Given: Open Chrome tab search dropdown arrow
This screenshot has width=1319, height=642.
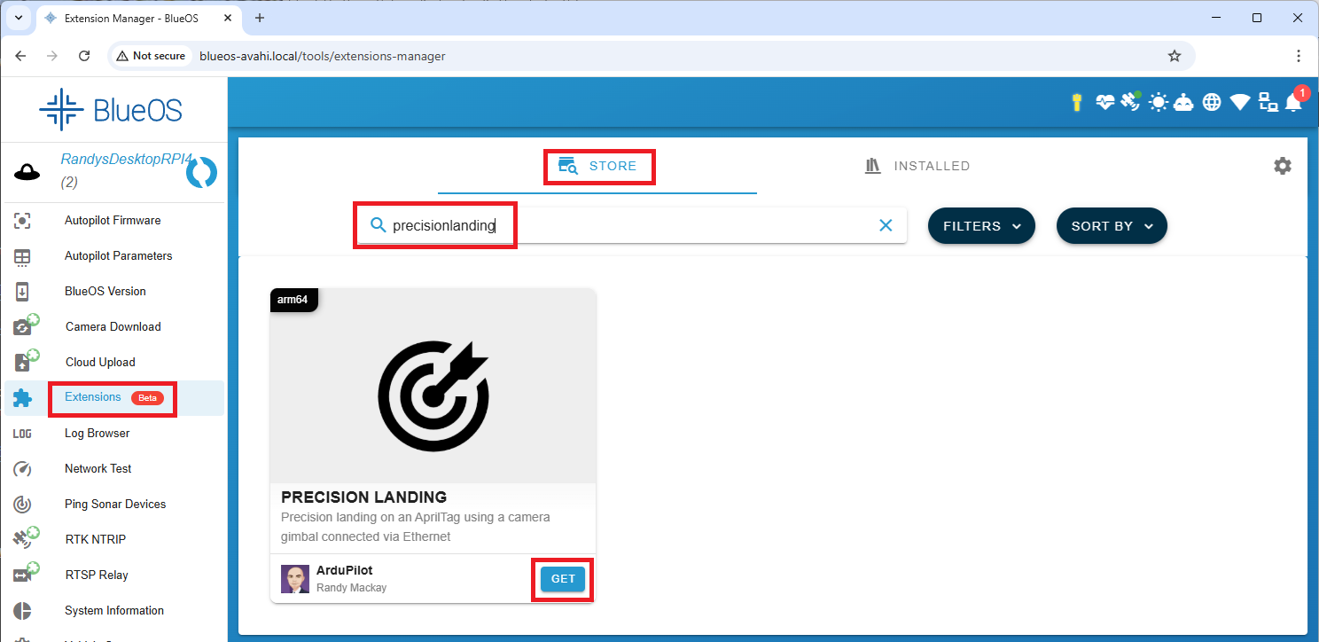Looking at the screenshot, I should click(x=18, y=18).
